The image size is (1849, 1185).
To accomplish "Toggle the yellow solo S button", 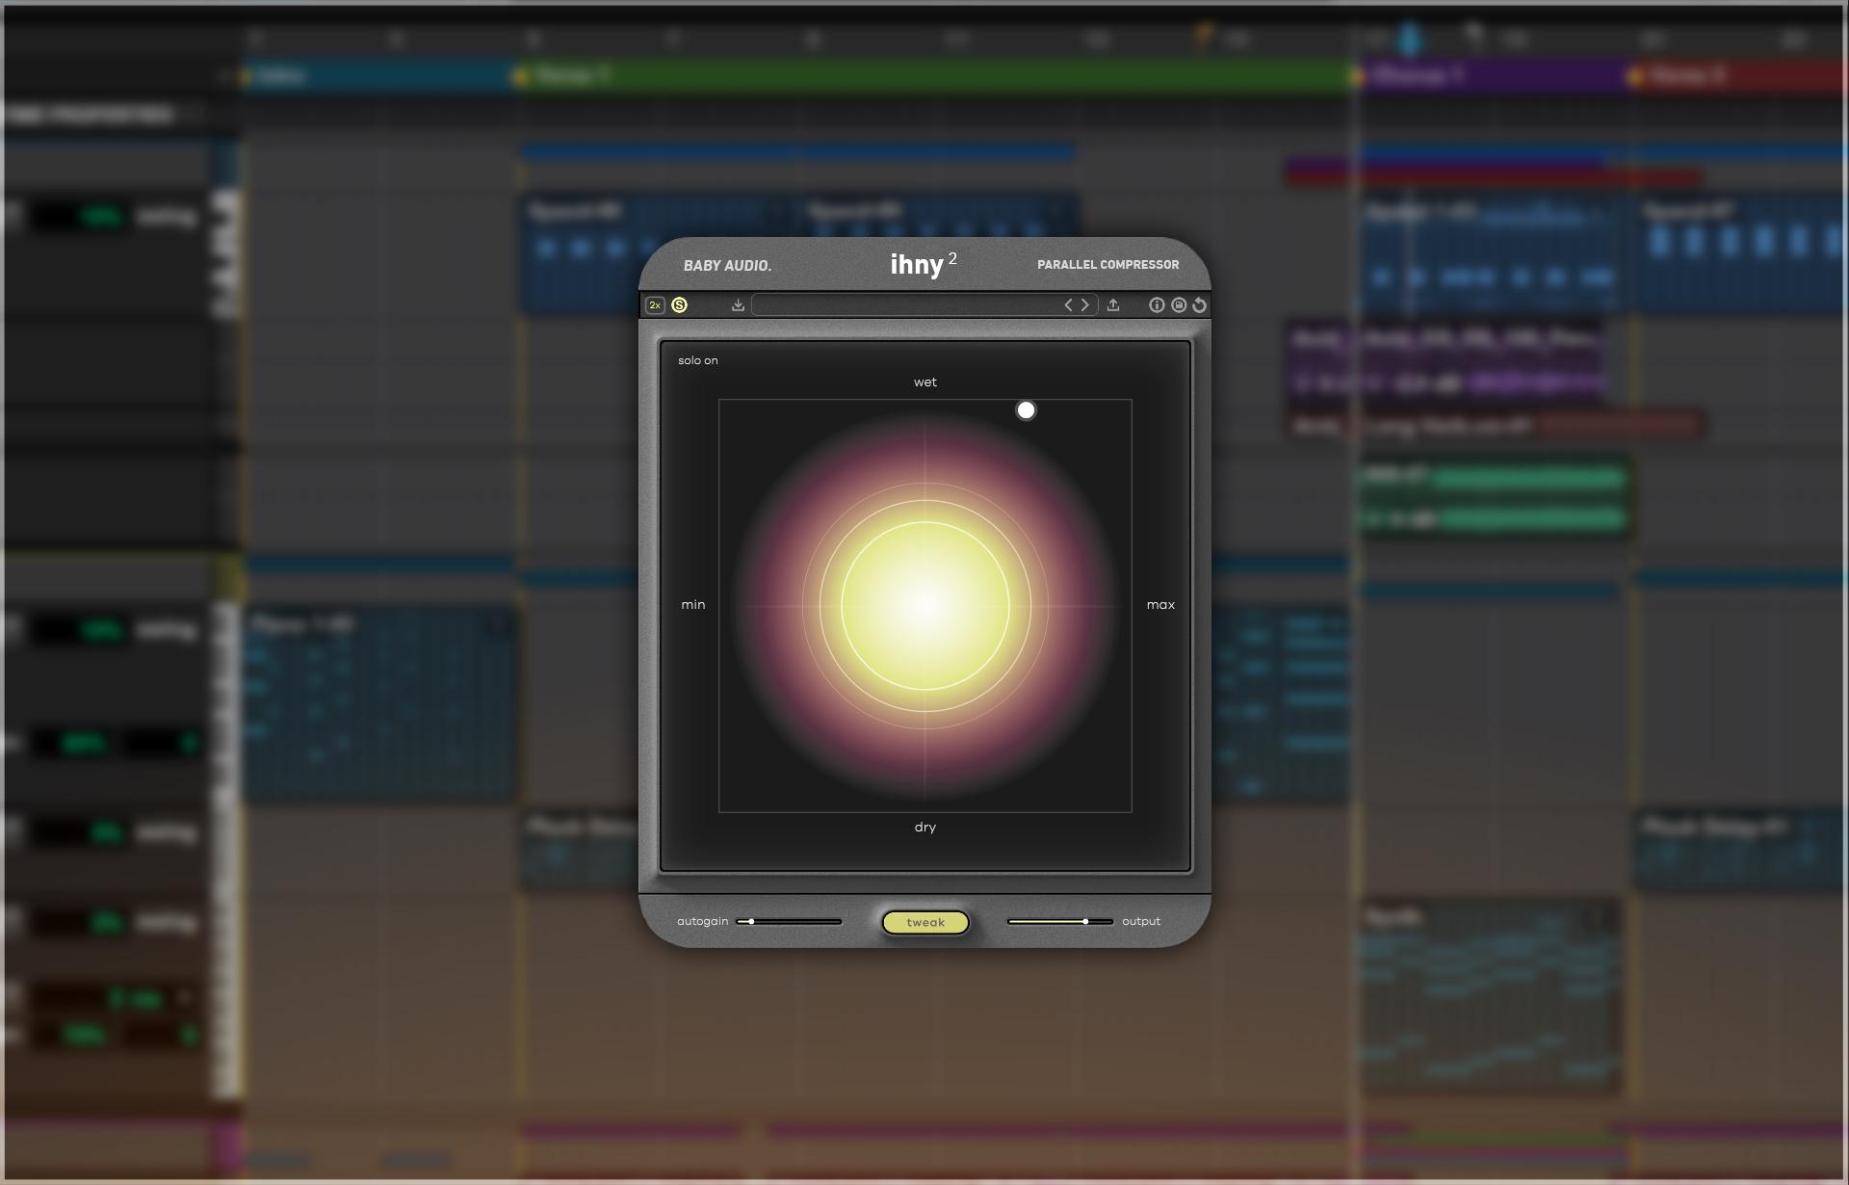I will click(679, 305).
